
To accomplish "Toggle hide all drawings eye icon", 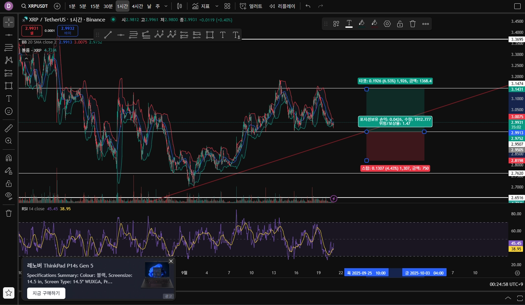I will 9,196.
